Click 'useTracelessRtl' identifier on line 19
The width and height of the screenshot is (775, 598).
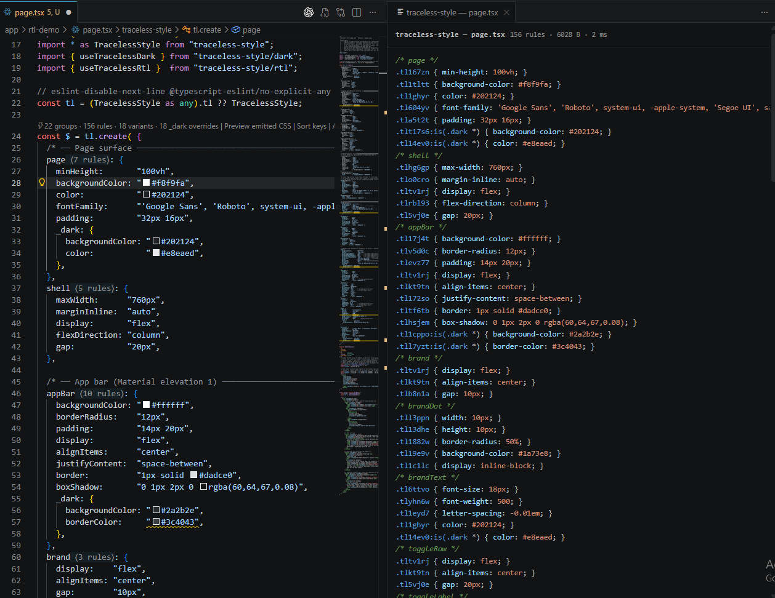pos(115,68)
